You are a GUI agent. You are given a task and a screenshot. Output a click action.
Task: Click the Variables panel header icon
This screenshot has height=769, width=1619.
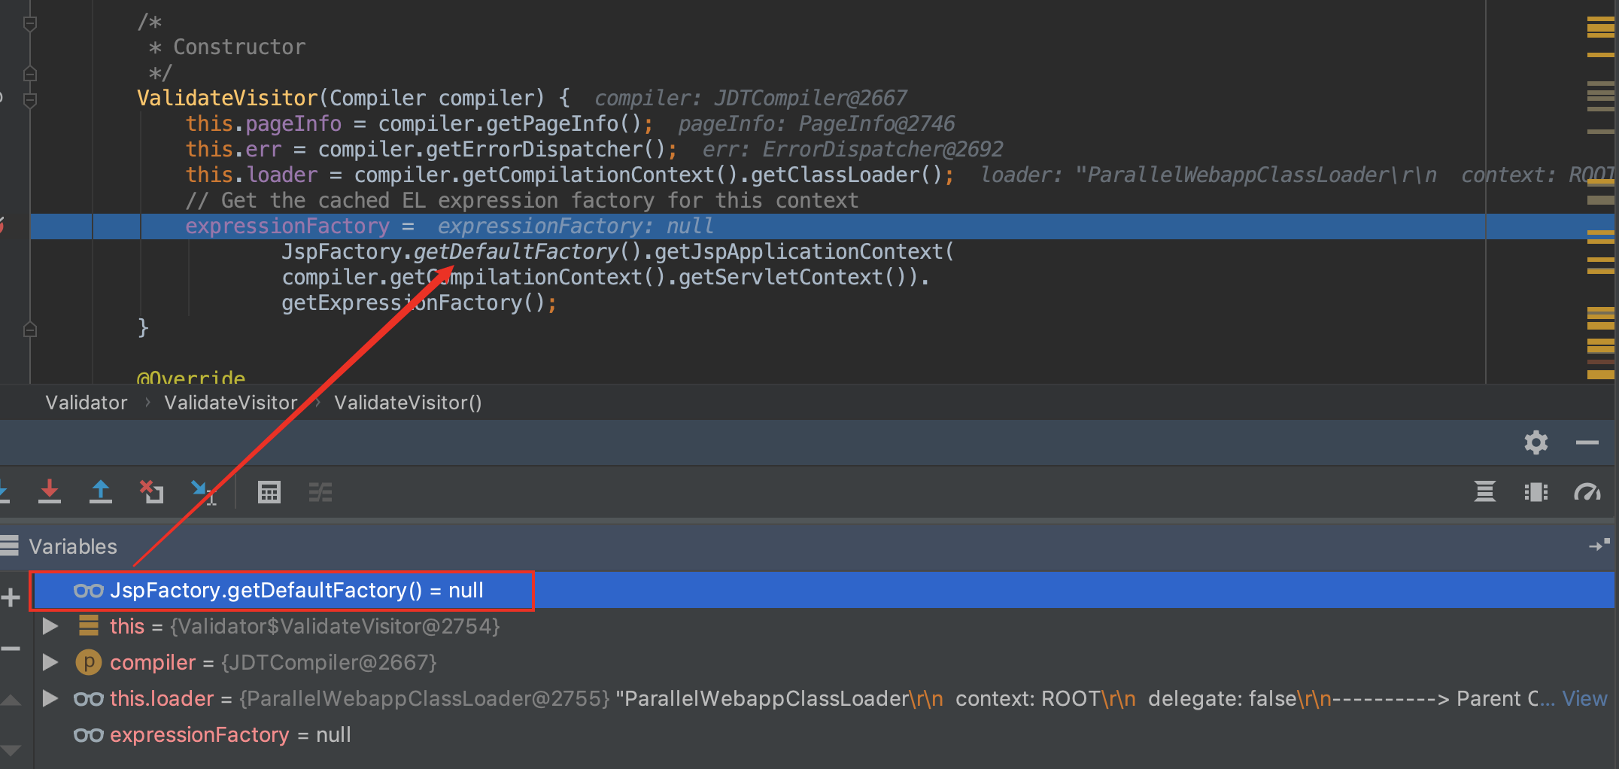tap(9, 546)
